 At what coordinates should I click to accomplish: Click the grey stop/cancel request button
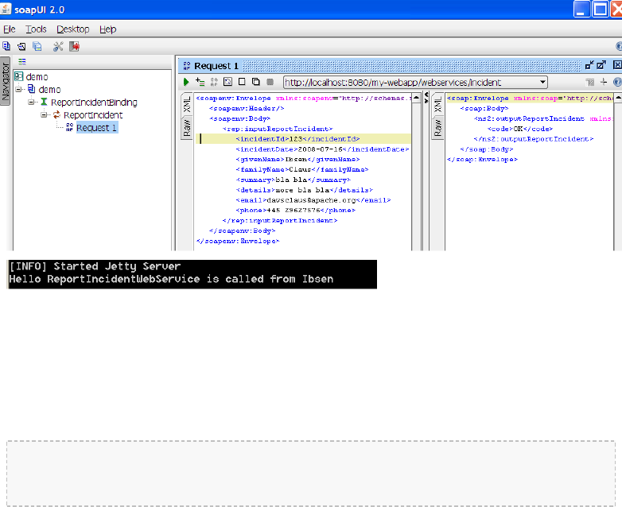coord(270,82)
